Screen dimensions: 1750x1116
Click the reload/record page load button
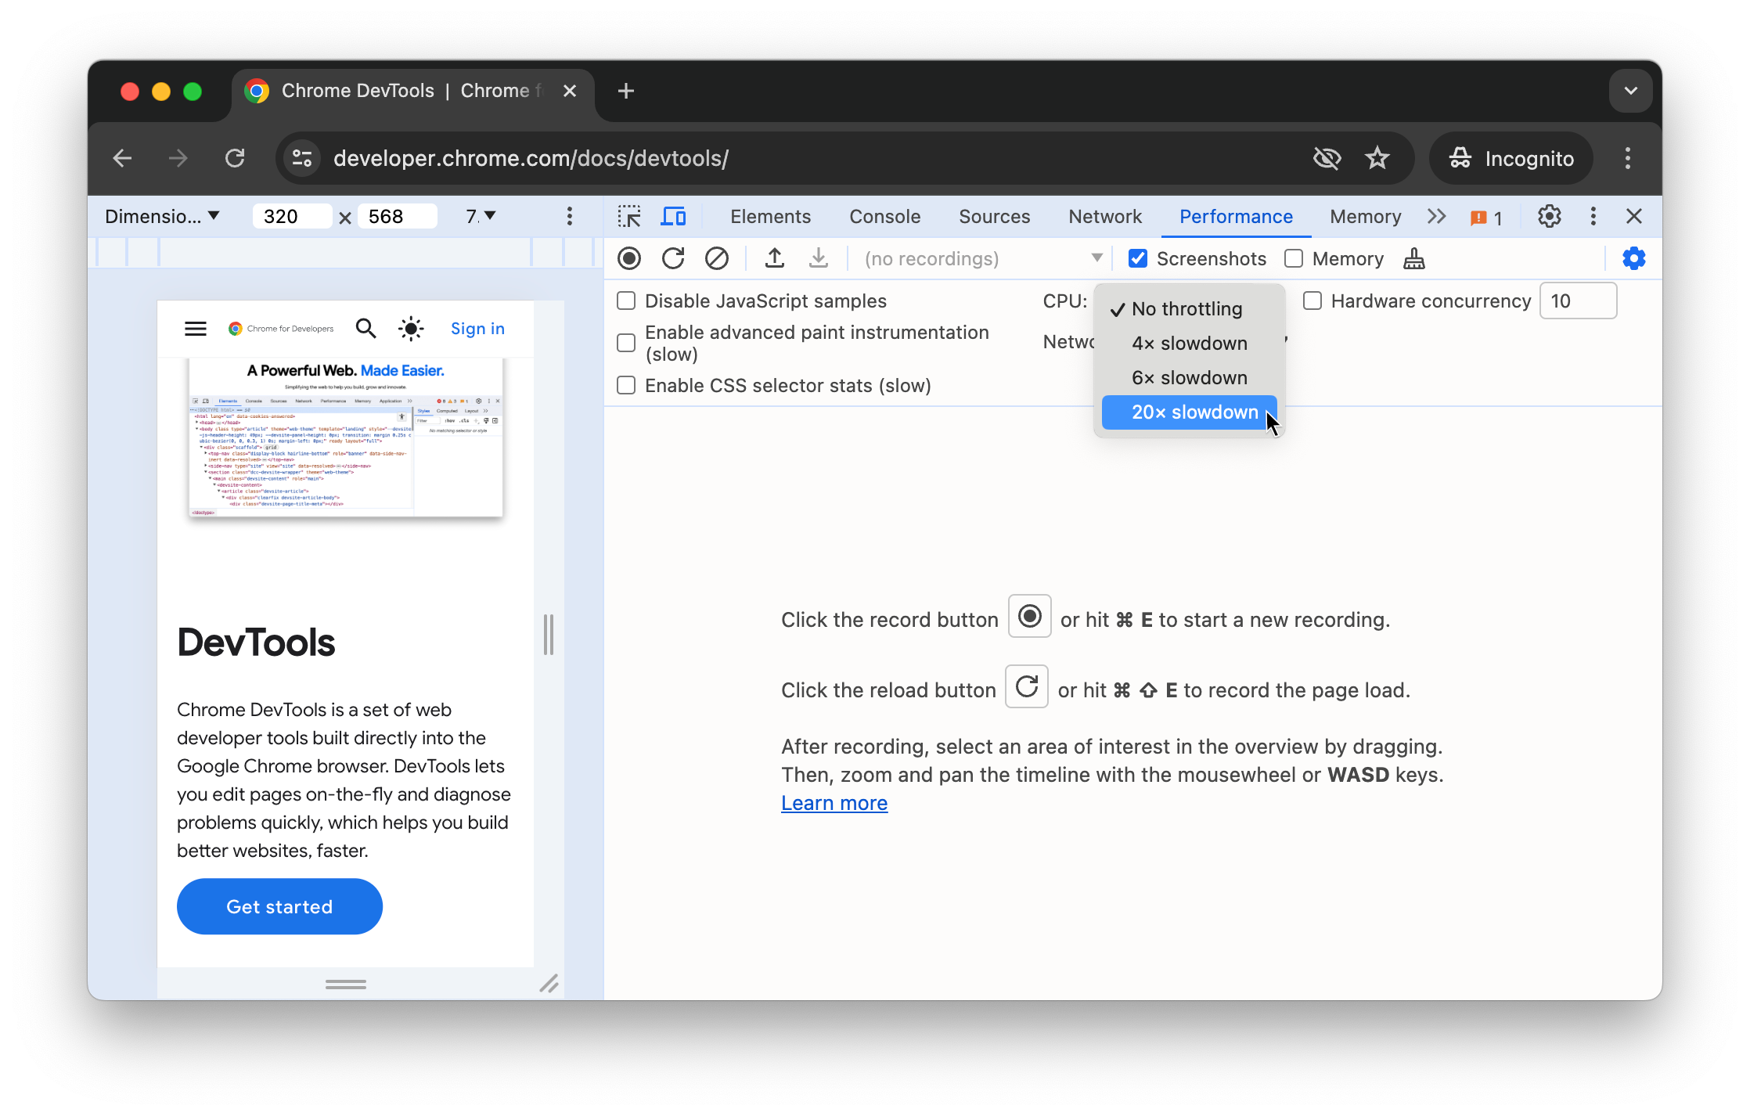click(672, 257)
